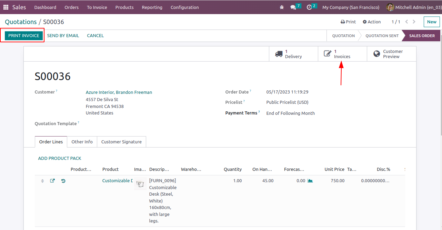Open the debug bug icon menu
Image resolution: width=442 pixels, height=230 pixels.
click(282, 7)
